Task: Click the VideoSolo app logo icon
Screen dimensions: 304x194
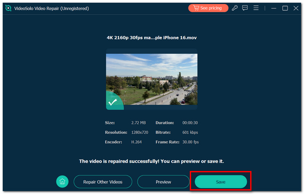Action: pos(8,8)
